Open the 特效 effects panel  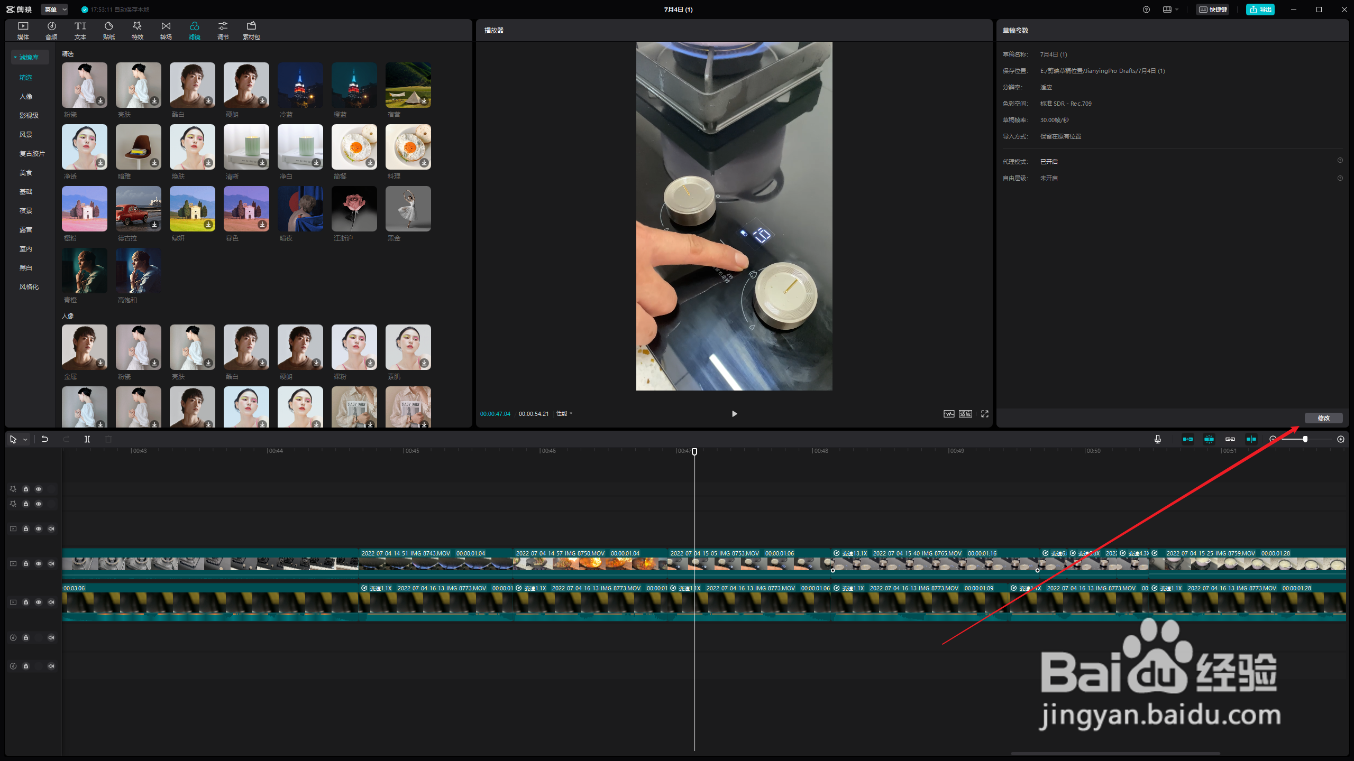click(138, 30)
